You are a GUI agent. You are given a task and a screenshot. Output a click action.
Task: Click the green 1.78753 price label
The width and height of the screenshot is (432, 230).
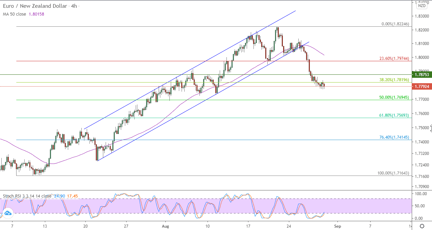(x=422, y=74)
